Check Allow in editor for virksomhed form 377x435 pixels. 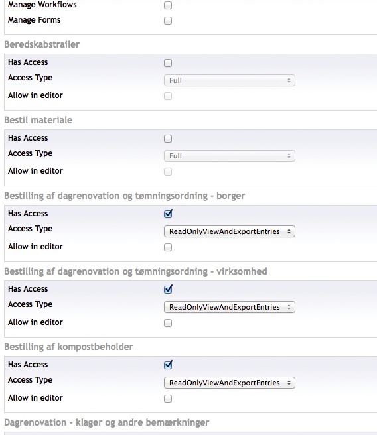point(168,323)
